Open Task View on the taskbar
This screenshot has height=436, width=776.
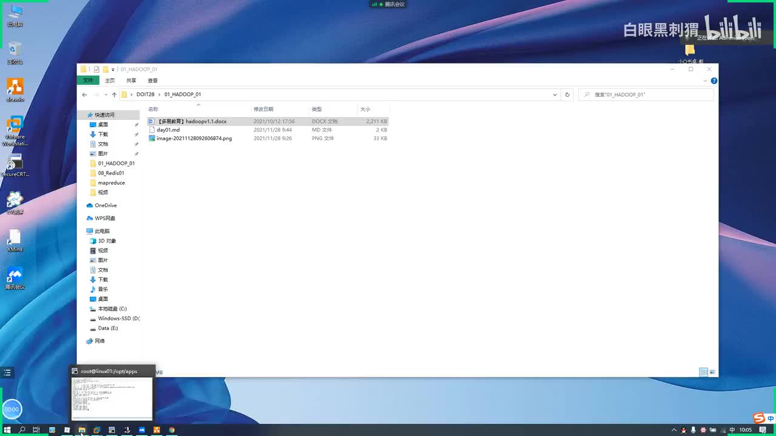tap(36, 430)
